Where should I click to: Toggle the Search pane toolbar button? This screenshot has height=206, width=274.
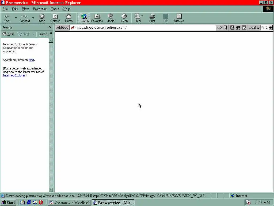coord(84,18)
